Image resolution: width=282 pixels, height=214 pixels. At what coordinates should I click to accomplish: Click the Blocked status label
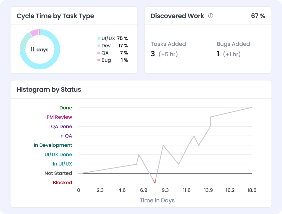[62, 183]
